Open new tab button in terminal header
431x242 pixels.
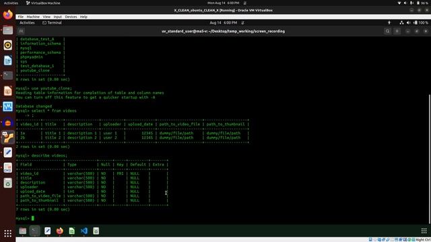pos(21,32)
